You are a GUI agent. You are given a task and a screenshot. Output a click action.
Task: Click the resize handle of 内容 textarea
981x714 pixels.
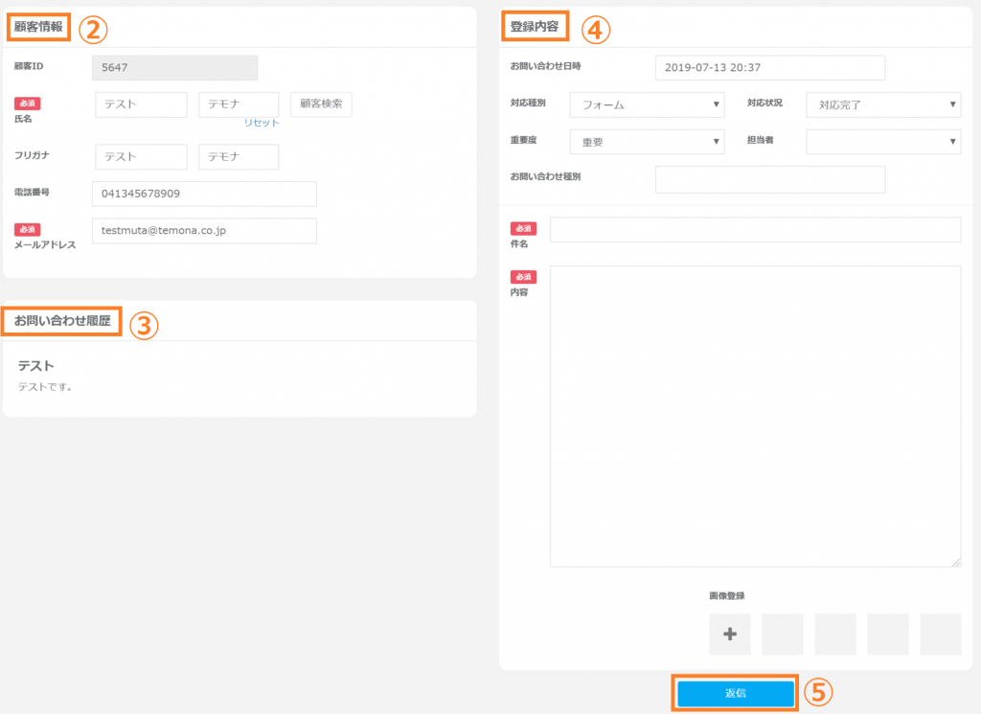(956, 563)
